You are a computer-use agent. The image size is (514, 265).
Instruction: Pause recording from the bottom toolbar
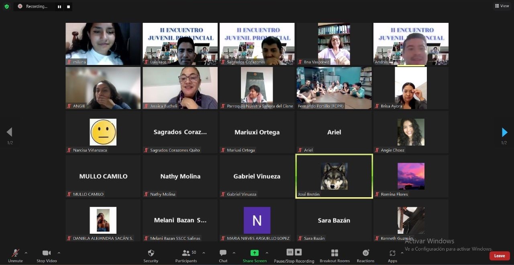[x=290, y=252]
